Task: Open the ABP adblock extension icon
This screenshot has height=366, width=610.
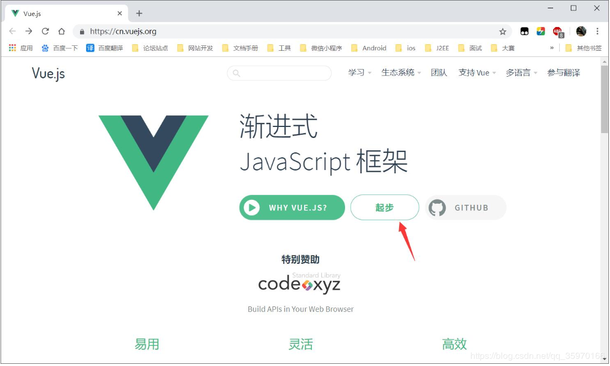Action: tap(558, 32)
